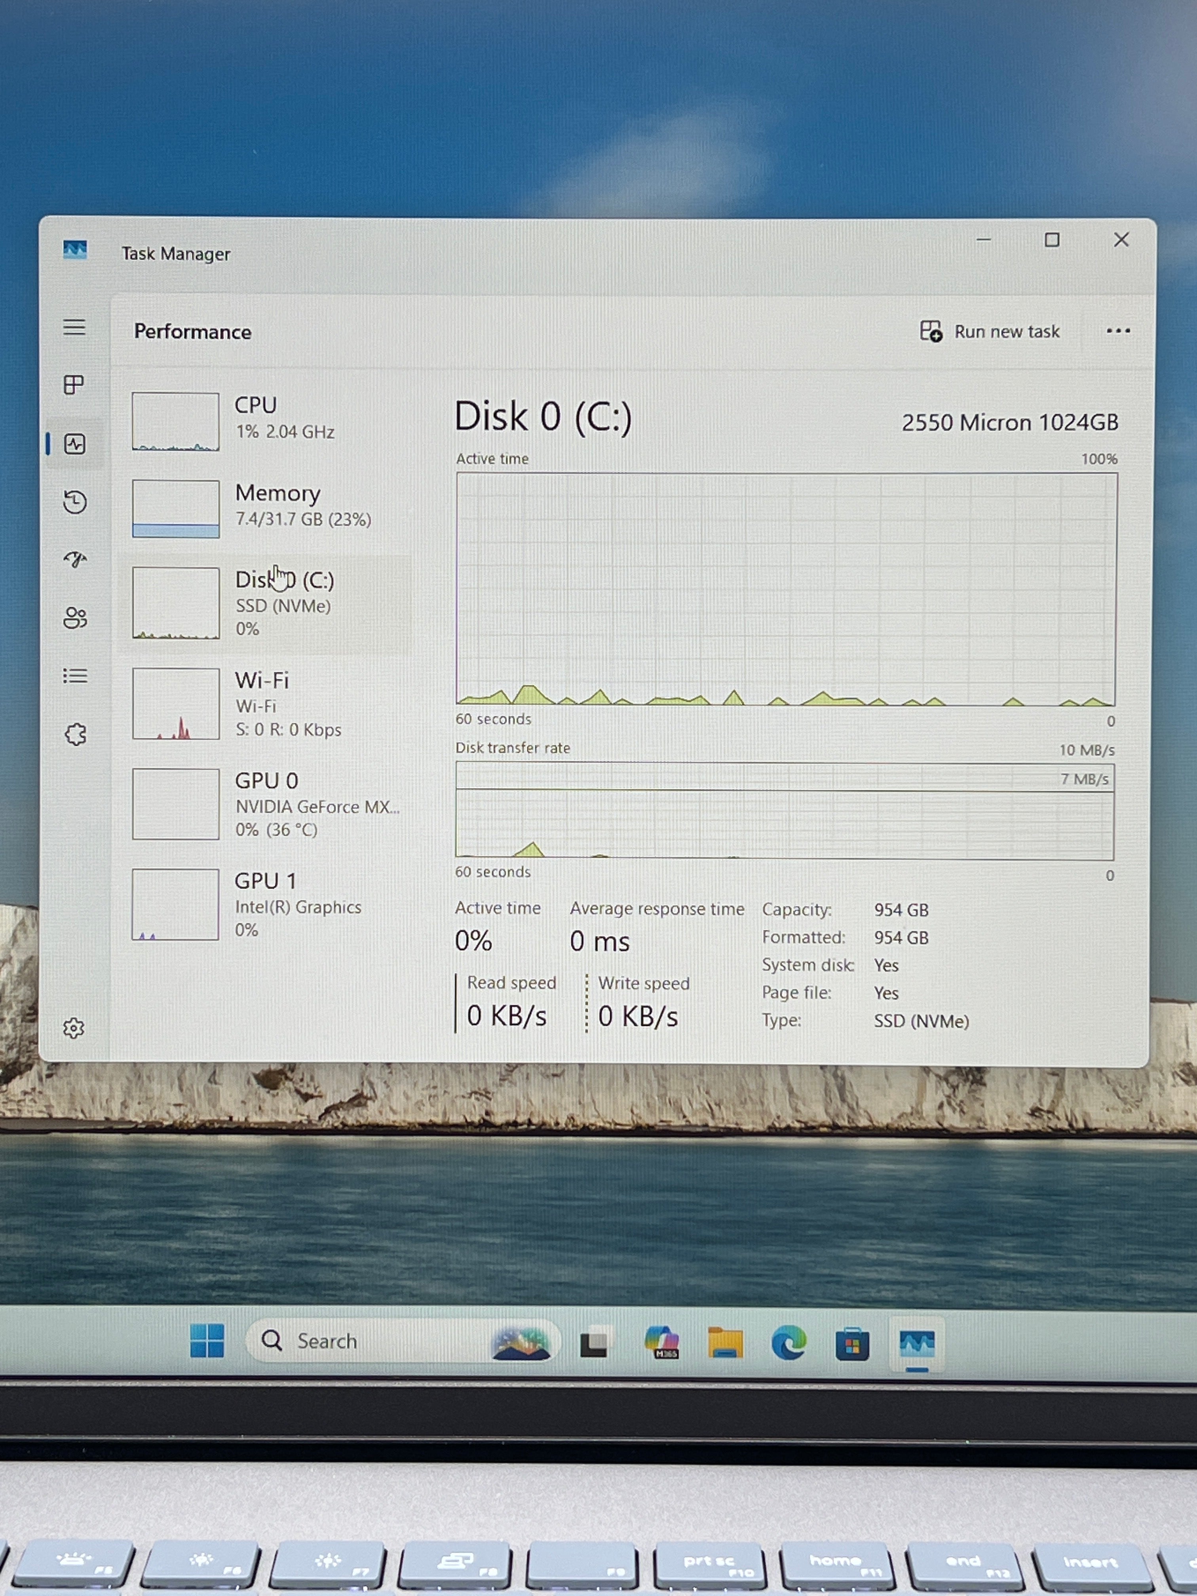Image resolution: width=1197 pixels, height=1596 pixels.
Task: Select GPU 0 NVIDIA GeForce item
Action: tap(266, 804)
